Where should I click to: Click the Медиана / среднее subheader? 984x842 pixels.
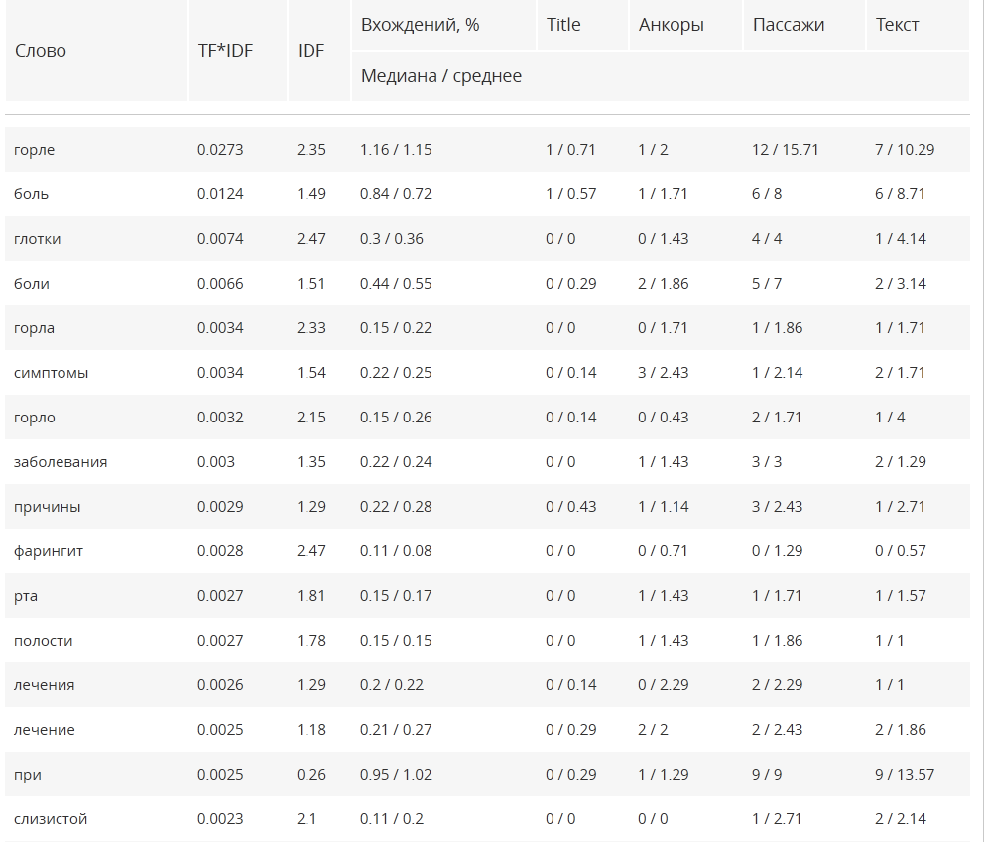[440, 76]
